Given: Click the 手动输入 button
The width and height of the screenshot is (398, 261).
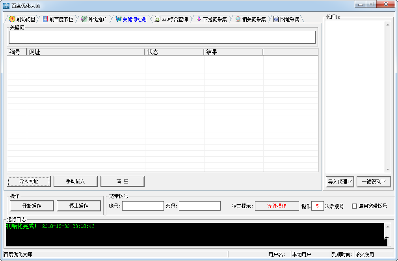Looking at the screenshot, I should coord(75,181).
